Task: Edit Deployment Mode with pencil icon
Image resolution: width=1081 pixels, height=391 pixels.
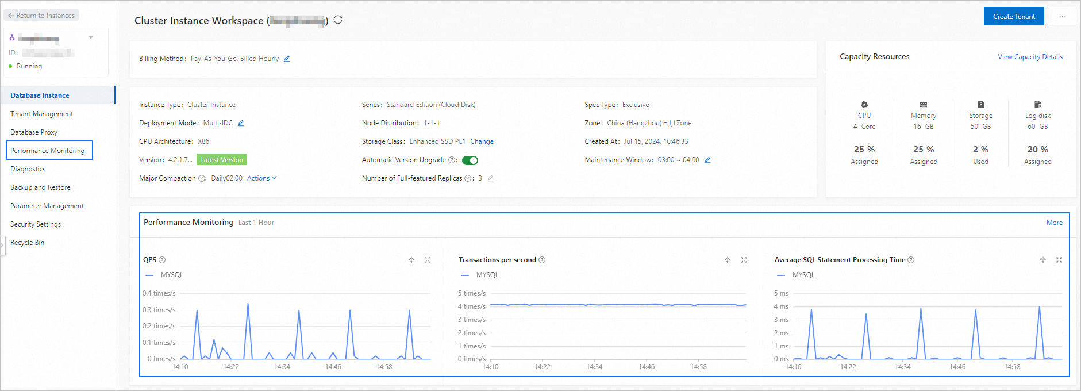Action: click(x=241, y=123)
